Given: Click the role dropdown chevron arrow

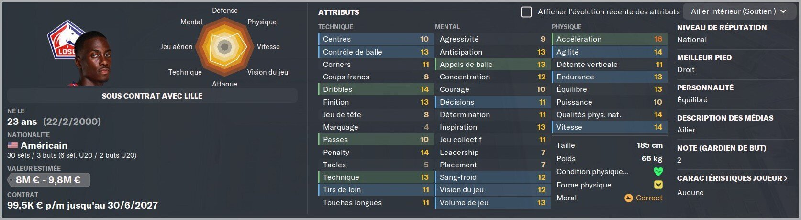Looking at the screenshot, I should (783, 11).
